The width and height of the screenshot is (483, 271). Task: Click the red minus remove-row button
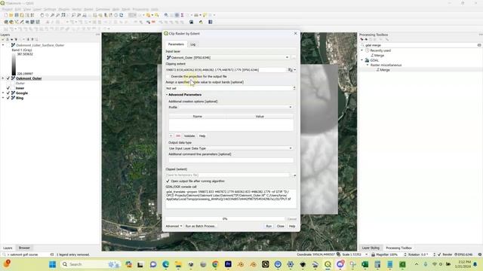click(x=178, y=135)
